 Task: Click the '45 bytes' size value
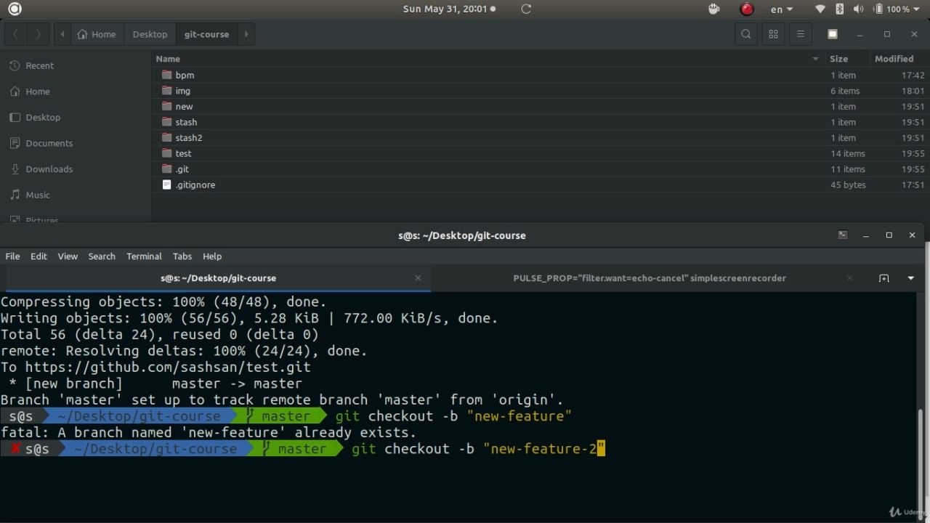click(848, 185)
